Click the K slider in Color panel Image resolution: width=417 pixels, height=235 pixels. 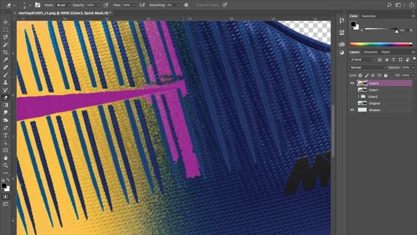(x=381, y=29)
